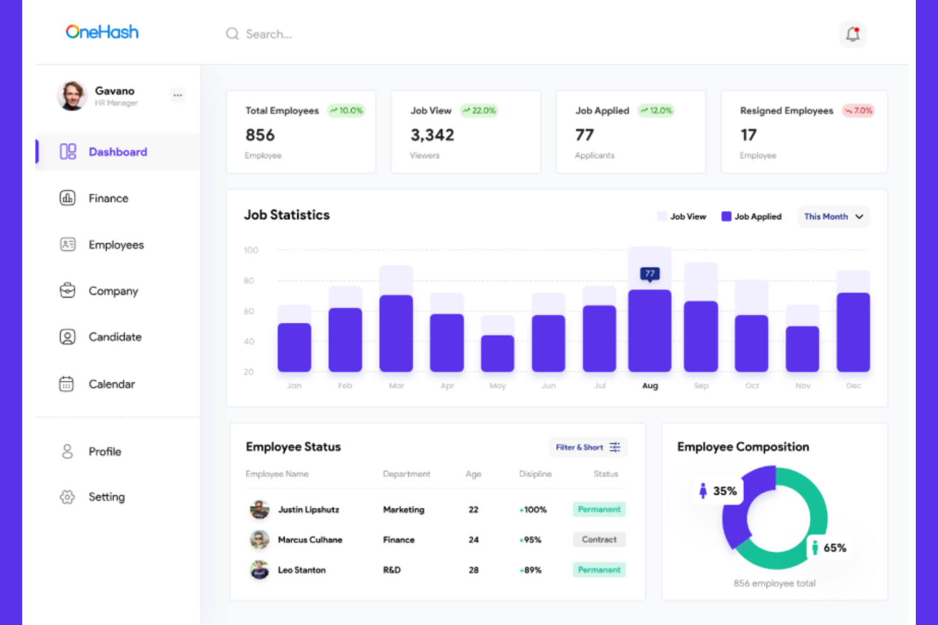
Task: Click the R&D department cell
Action: 392,570
